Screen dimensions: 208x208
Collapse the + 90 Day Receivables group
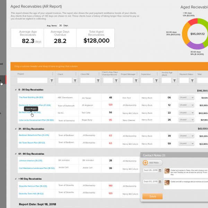[x=16, y=179]
